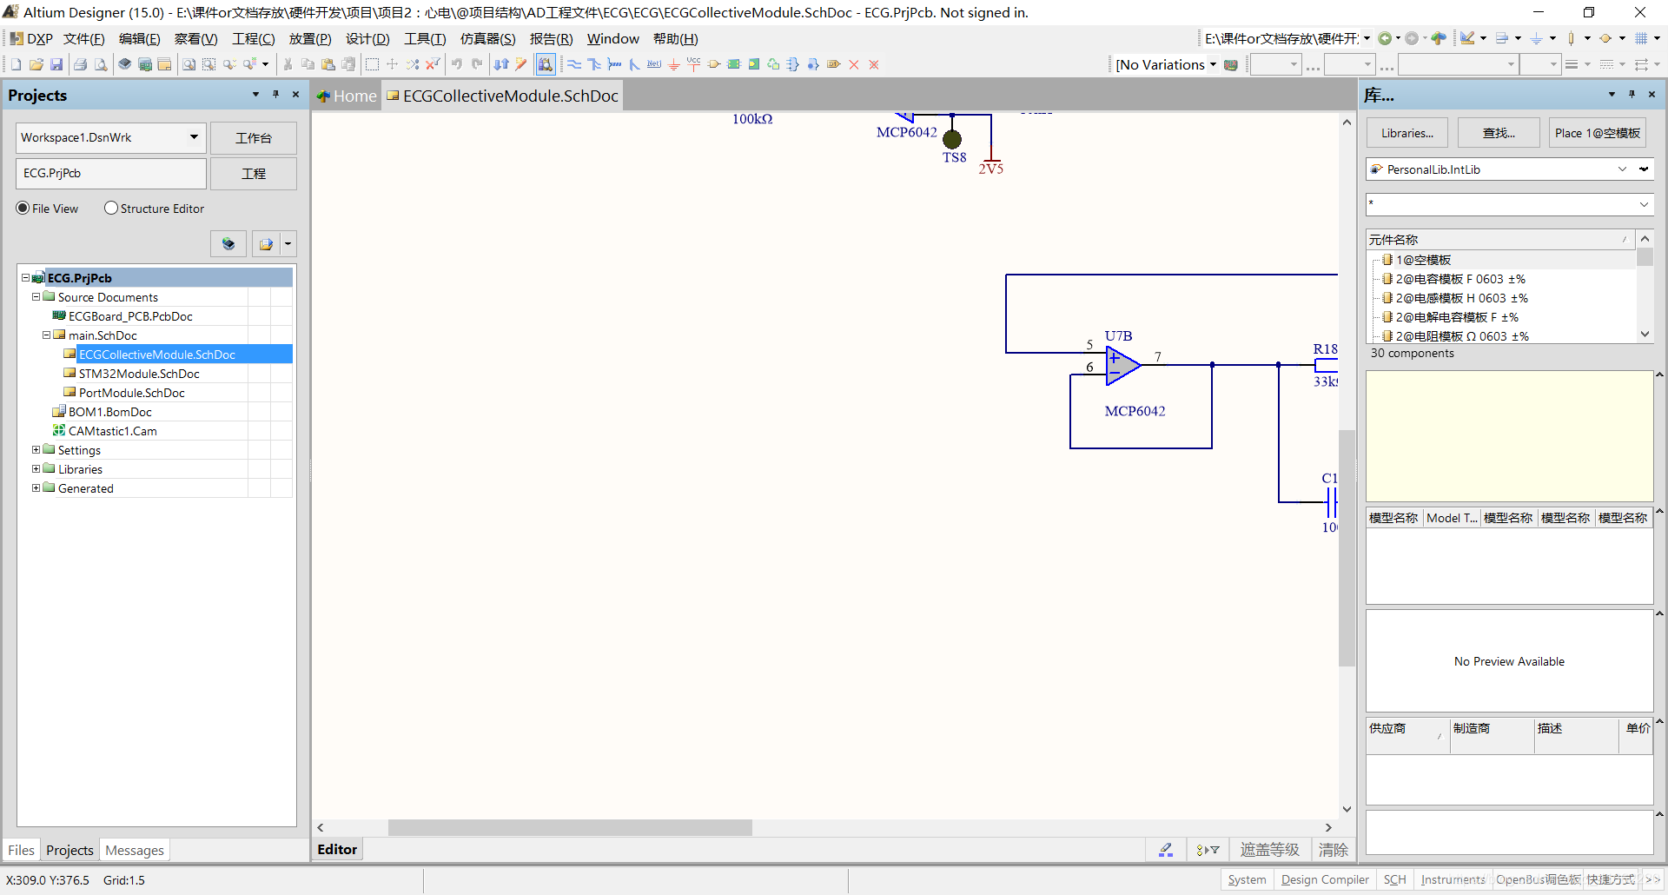Image resolution: width=1668 pixels, height=895 pixels.
Task: Collapse the Source Documents folder
Action: (36, 297)
